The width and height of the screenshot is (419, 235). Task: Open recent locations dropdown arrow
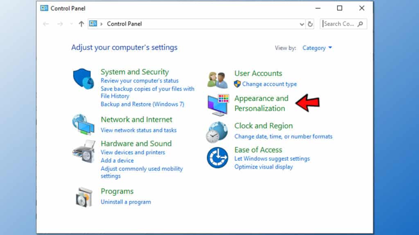pos(72,24)
